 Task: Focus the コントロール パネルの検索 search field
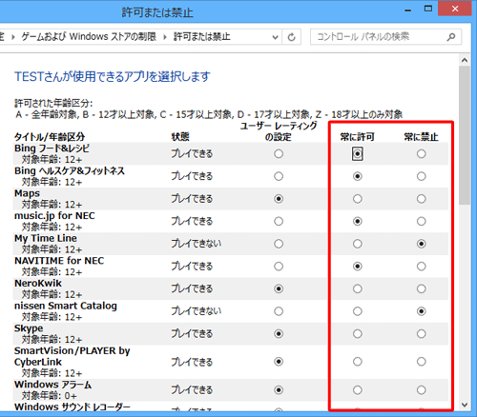click(385, 37)
